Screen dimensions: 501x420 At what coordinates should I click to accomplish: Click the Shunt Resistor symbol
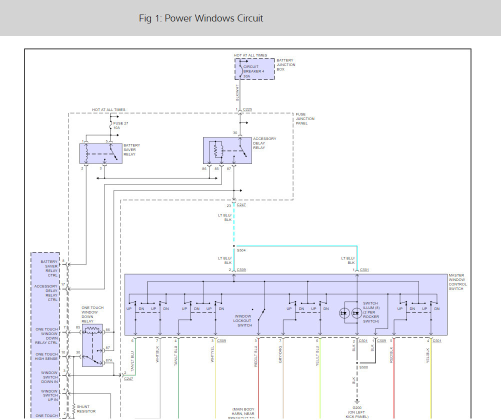click(73, 408)
